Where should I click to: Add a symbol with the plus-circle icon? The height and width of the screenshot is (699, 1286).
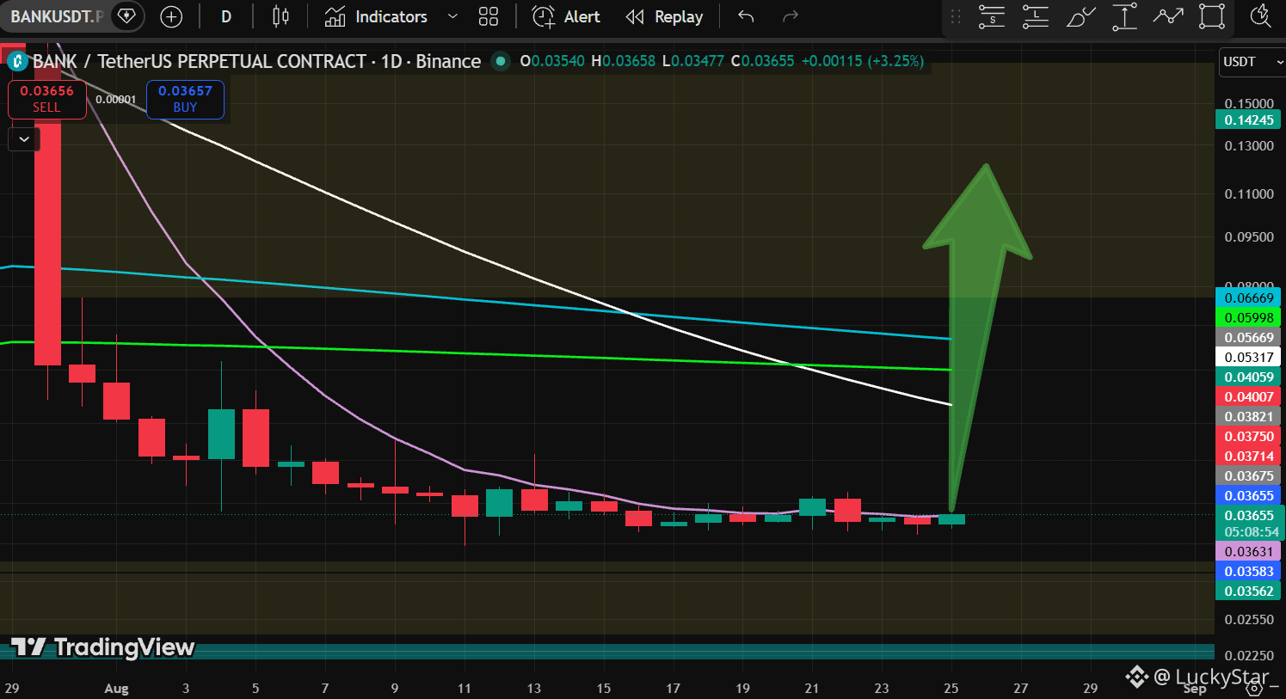click(x=171, y=16)
